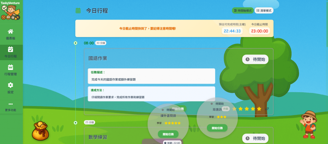Viewport: 328px width, 144px height.
Task: Click the 到期: 22:00 due tag
Action: tap(172, 143)
